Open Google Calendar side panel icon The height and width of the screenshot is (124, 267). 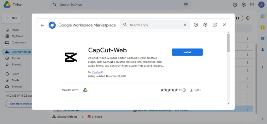(262, 16)
